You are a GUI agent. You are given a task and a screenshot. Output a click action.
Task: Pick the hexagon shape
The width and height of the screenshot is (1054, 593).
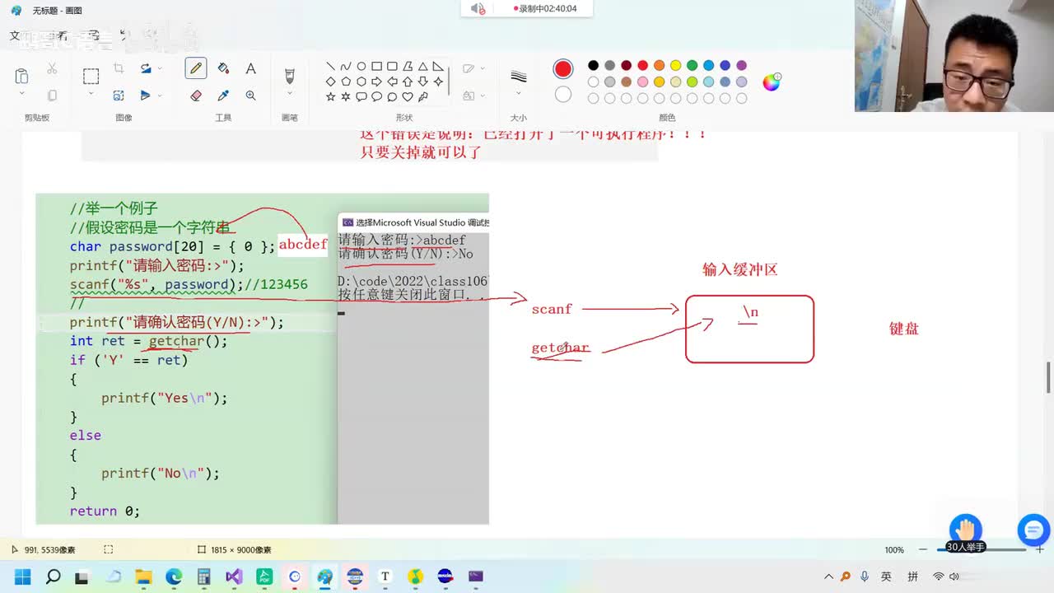361,82
